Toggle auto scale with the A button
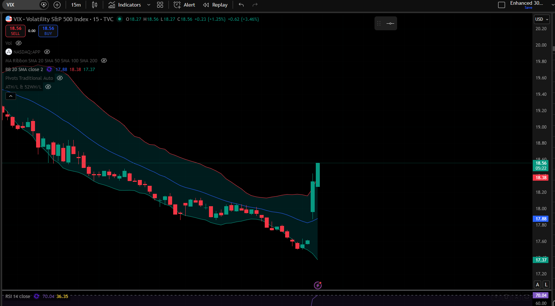555x306 pixels. pos(537,285)
